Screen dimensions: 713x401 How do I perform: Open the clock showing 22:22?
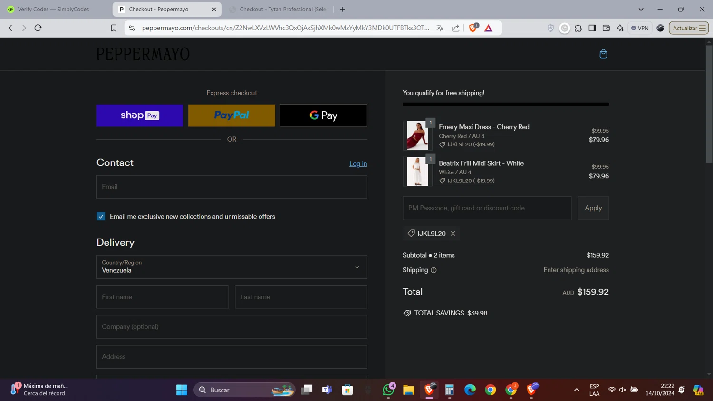660,390
